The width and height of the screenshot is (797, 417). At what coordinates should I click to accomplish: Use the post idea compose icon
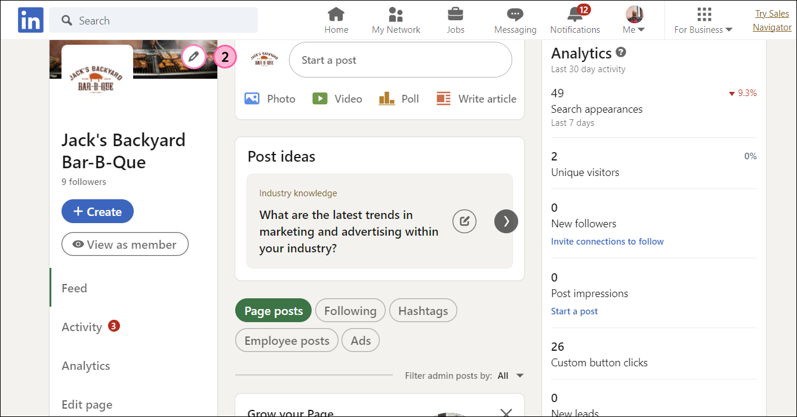click(x=464, y=221)
